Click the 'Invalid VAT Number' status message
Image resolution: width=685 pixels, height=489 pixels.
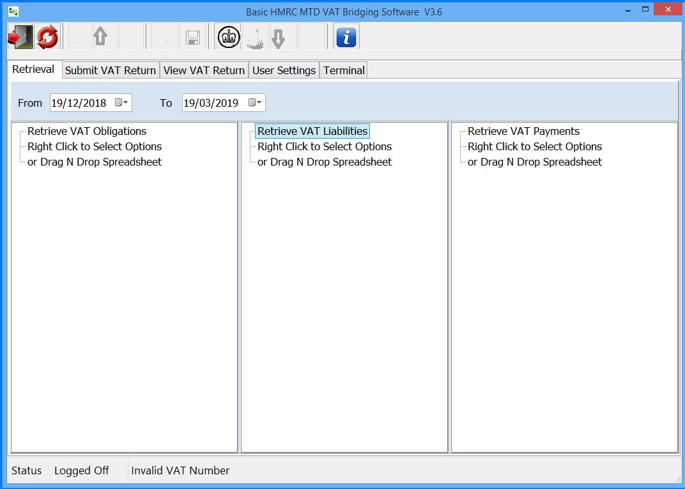[x=180, y=470]
